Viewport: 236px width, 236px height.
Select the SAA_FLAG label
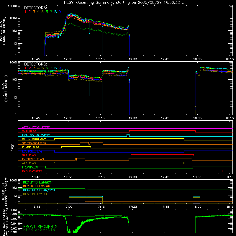click(29, 155)
